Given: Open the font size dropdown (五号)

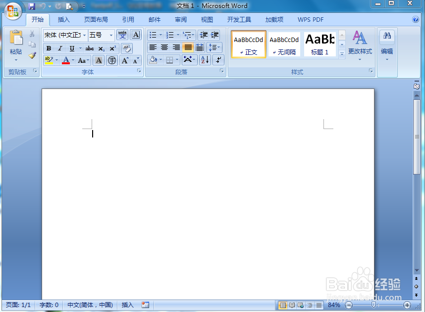Looking at the screenshot, I should tap(111, 36).
